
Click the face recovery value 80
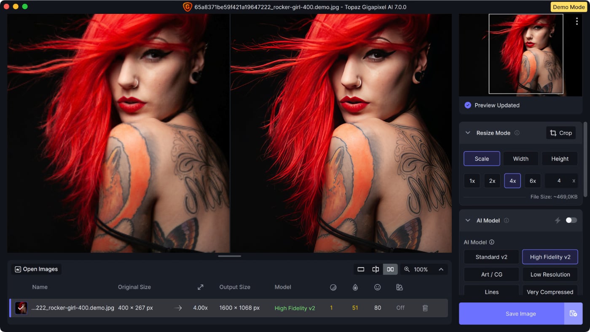[x=377, y=308]
